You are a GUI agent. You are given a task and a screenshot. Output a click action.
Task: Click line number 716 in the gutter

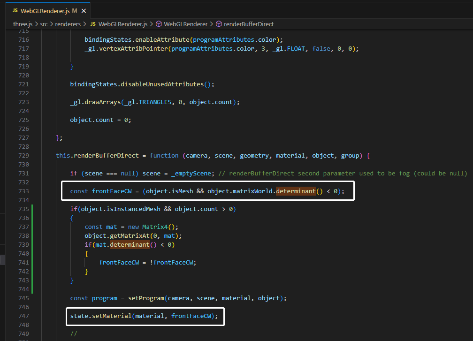point(23,40)
